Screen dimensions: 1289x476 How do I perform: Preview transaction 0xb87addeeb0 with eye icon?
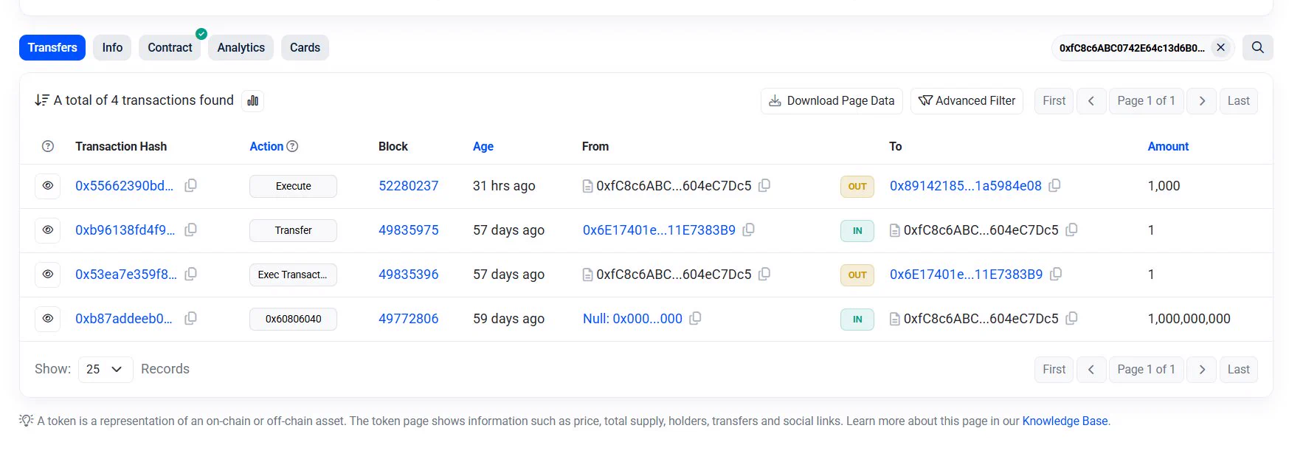(48, 319)
